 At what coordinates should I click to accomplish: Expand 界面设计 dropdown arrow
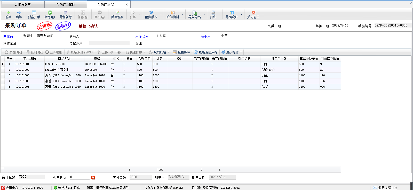click(x=241, y=14)
